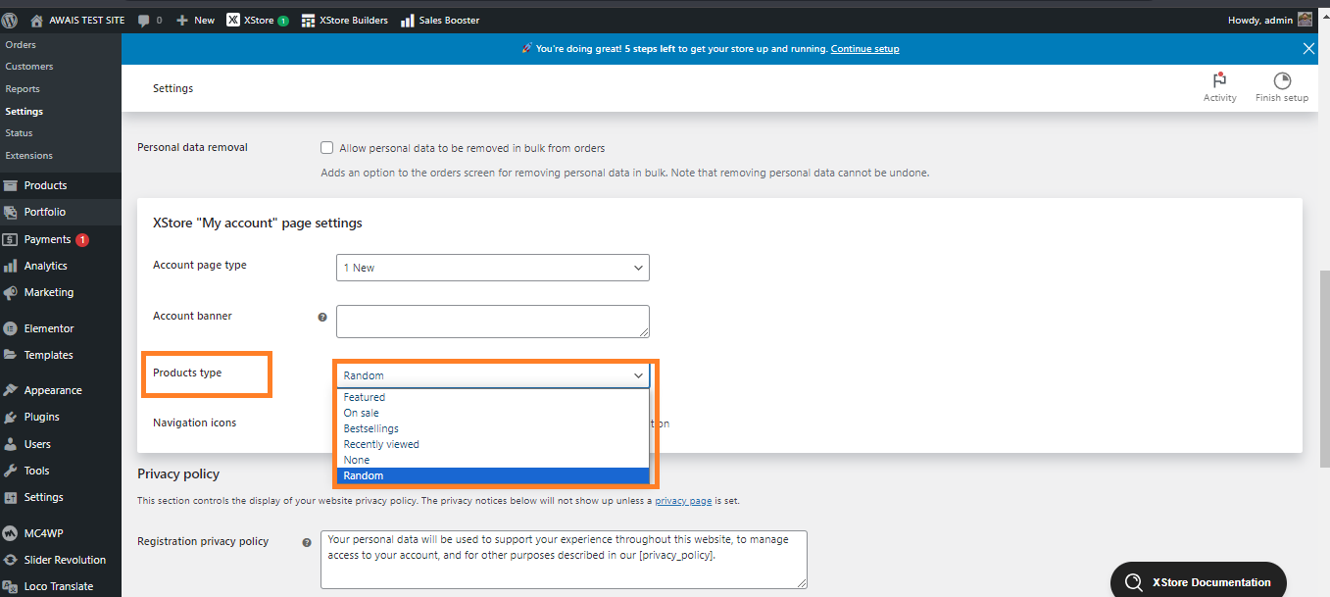Follow the Continue setup link
Viewport: 1330px width, 597px height.
864,49
